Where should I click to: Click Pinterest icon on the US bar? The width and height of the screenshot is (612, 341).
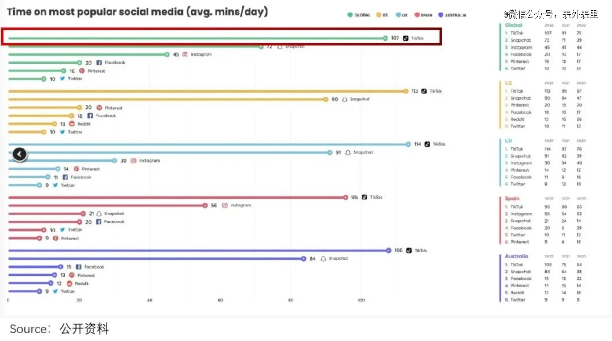(99, 108)
